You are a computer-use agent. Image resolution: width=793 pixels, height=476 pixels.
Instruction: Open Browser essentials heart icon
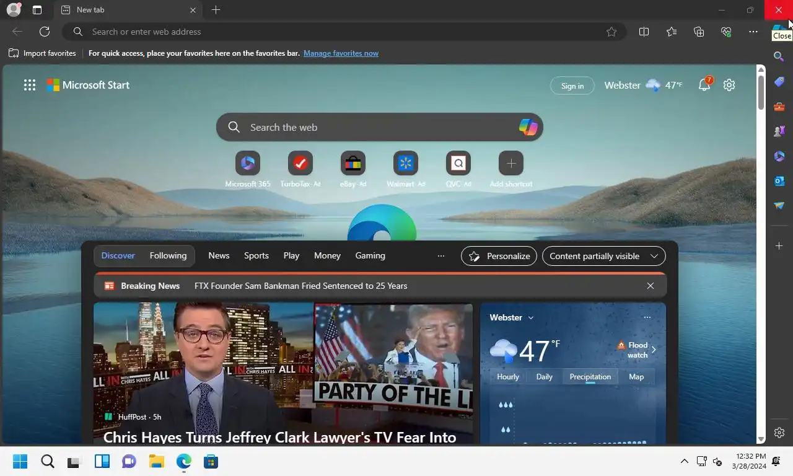coord(726,32)
